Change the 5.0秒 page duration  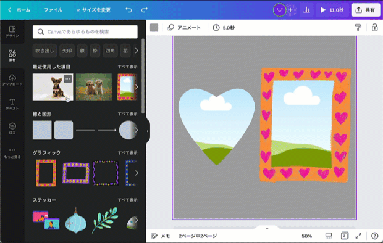click(224, 28)
